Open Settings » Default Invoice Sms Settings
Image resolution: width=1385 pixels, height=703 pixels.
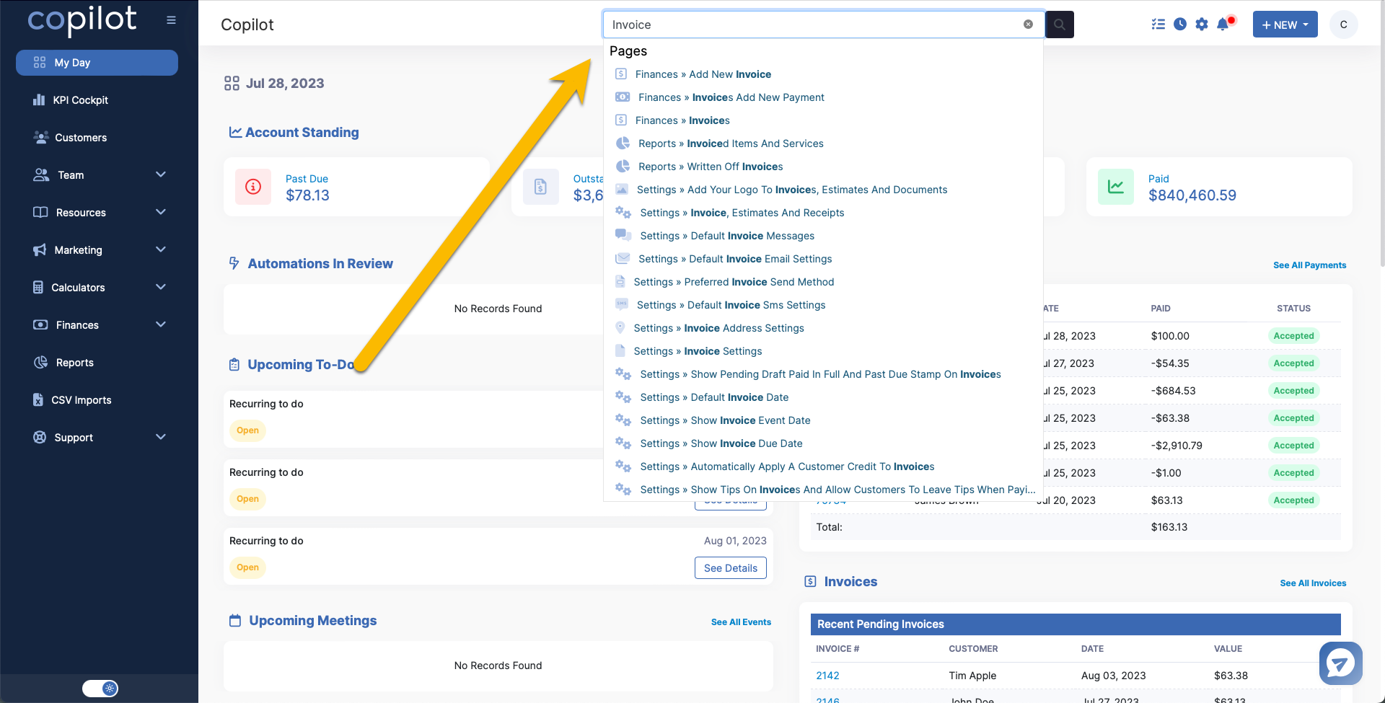coord(731,305)
